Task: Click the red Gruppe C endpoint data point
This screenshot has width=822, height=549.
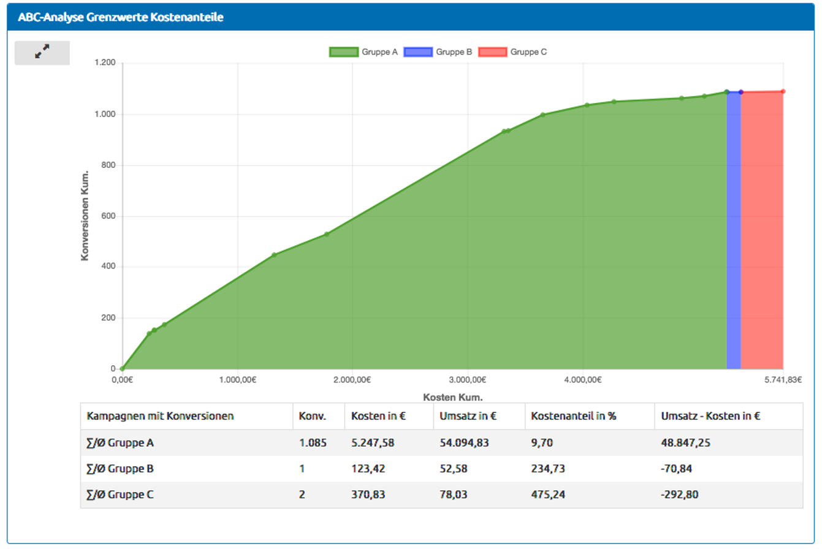Action: 783,92
